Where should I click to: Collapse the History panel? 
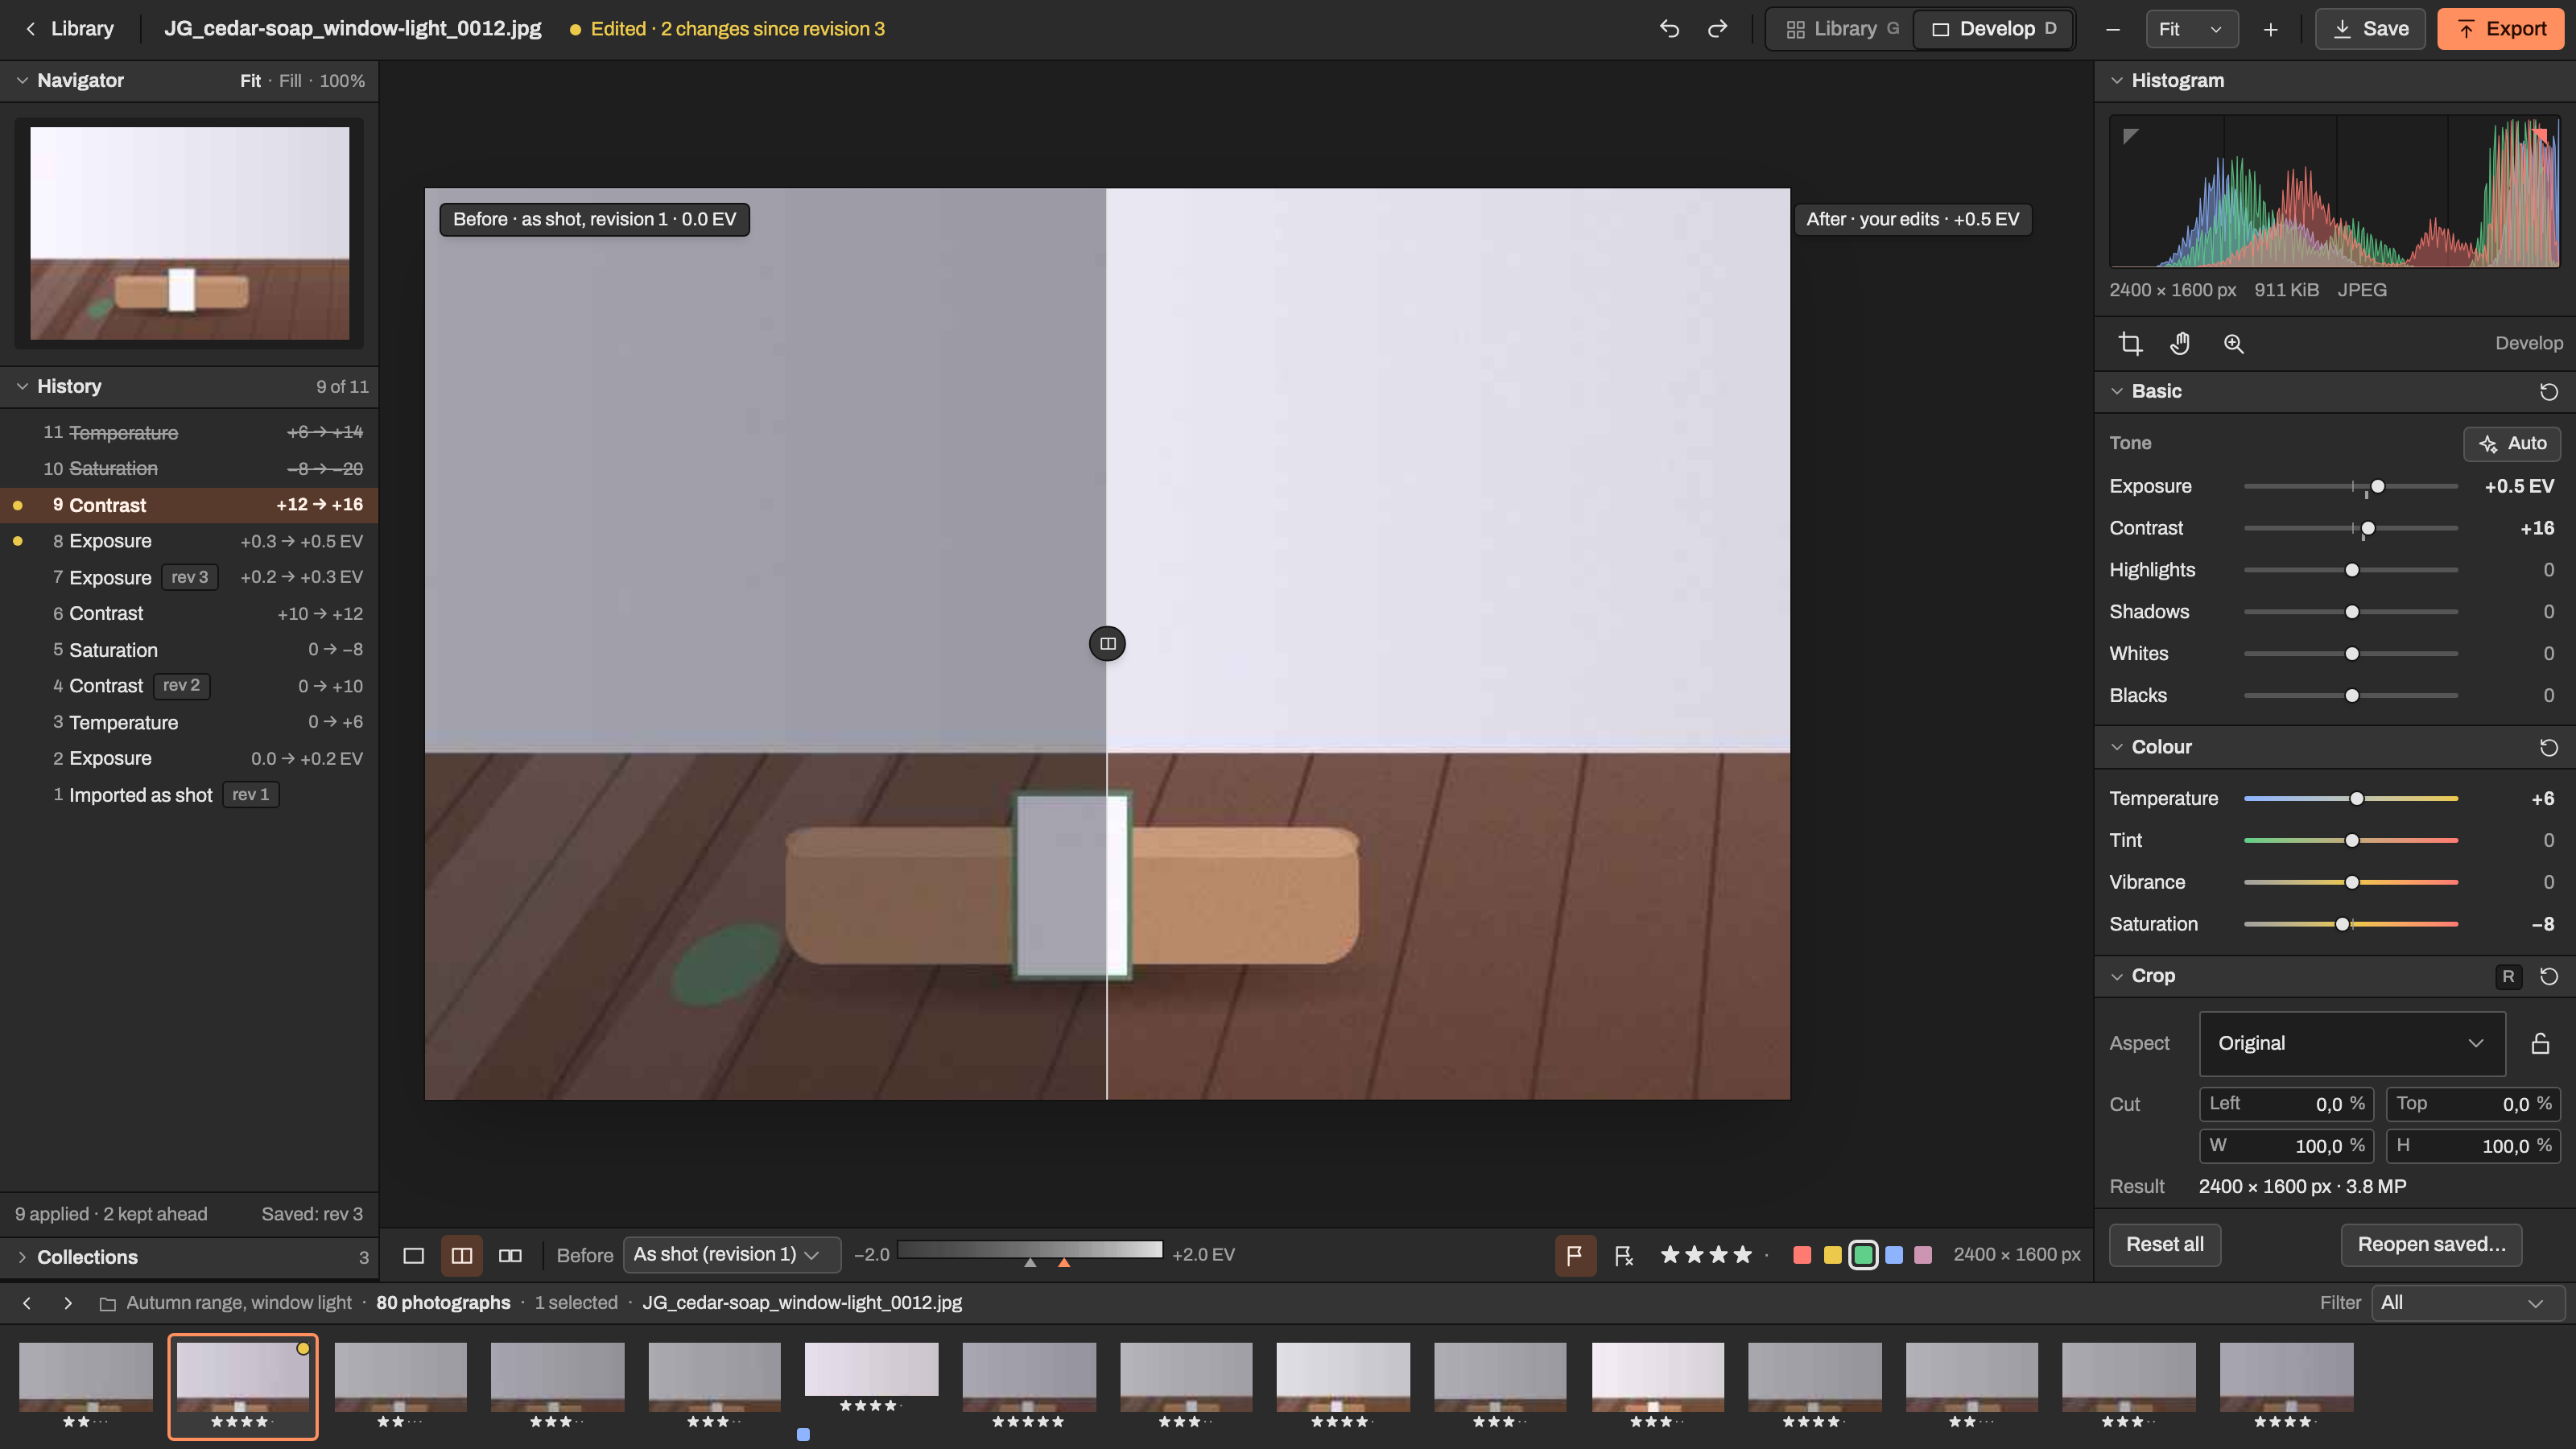(189, 386)
